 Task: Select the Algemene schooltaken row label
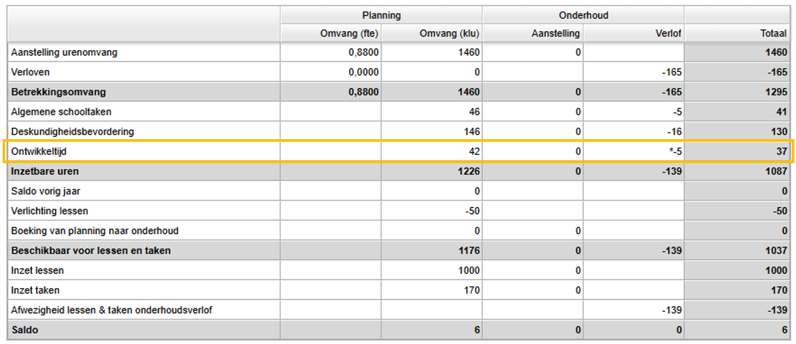[61, 112]
